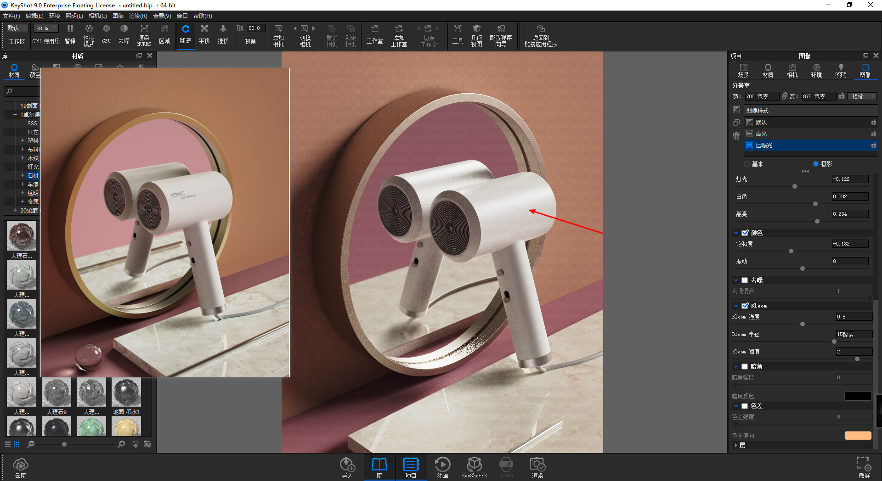Click the 暗角颜色 black color swatch
Image resolution: width=882 pixels, height=481 pixels.
(x=858, y=396)
